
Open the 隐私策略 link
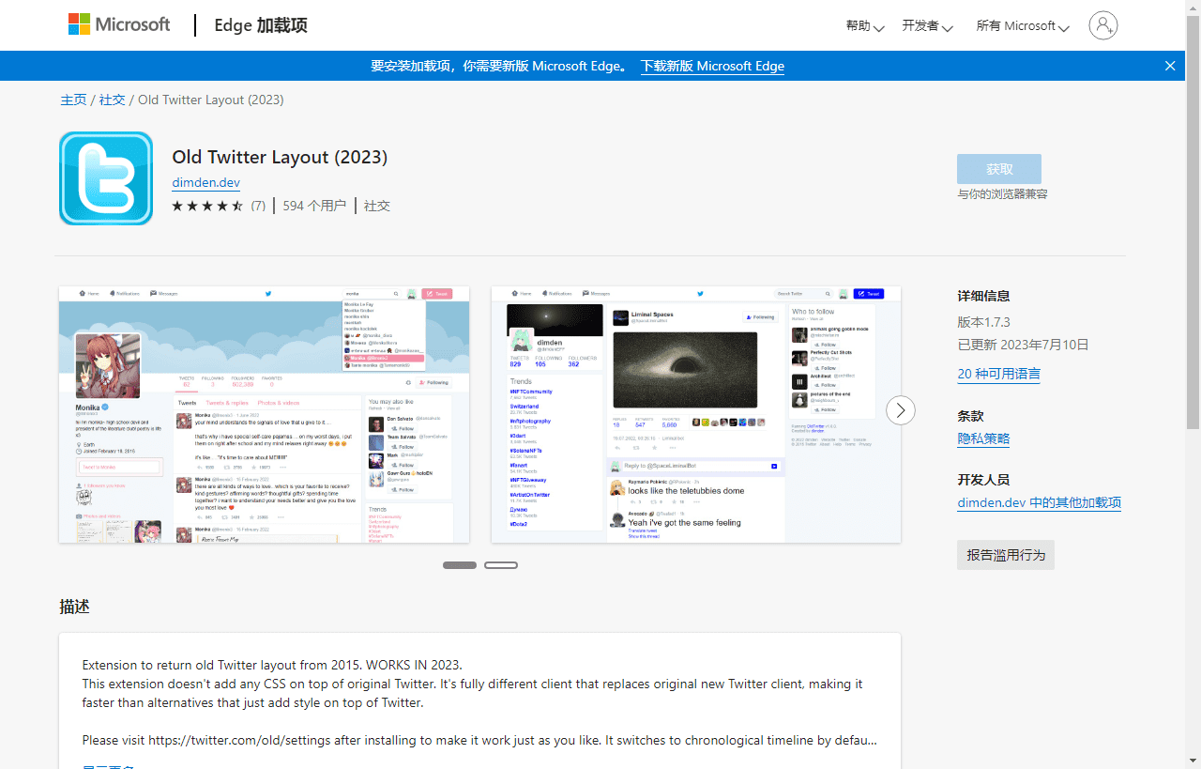983,438
